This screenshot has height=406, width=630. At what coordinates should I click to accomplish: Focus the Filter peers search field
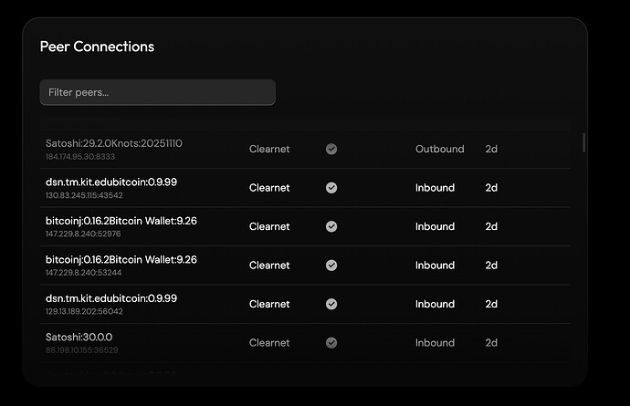157,92
